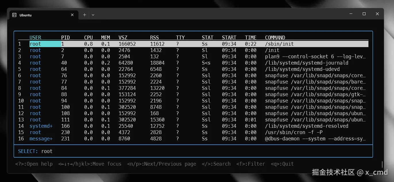Click the TIME column header
Screen dimensions: 394x182
click(x=251, y=38)
